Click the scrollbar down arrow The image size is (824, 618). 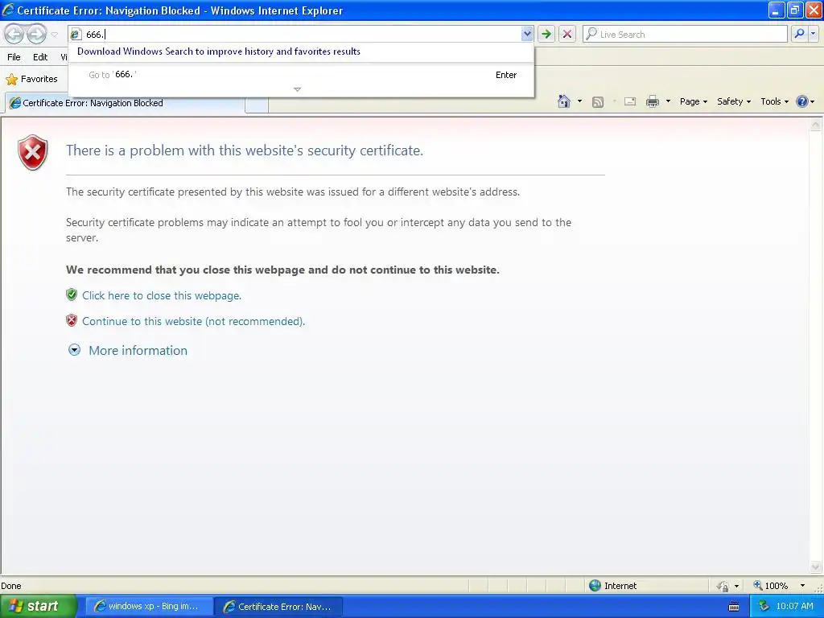[816, 566]
